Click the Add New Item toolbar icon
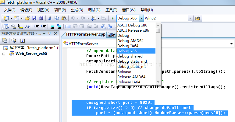 point(17,18)
